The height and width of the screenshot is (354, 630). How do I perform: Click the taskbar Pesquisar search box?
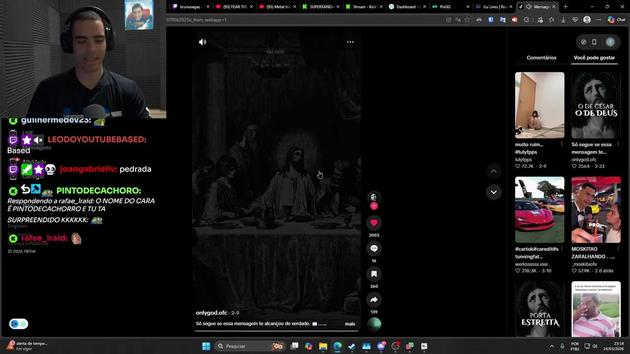click(252, 346)
